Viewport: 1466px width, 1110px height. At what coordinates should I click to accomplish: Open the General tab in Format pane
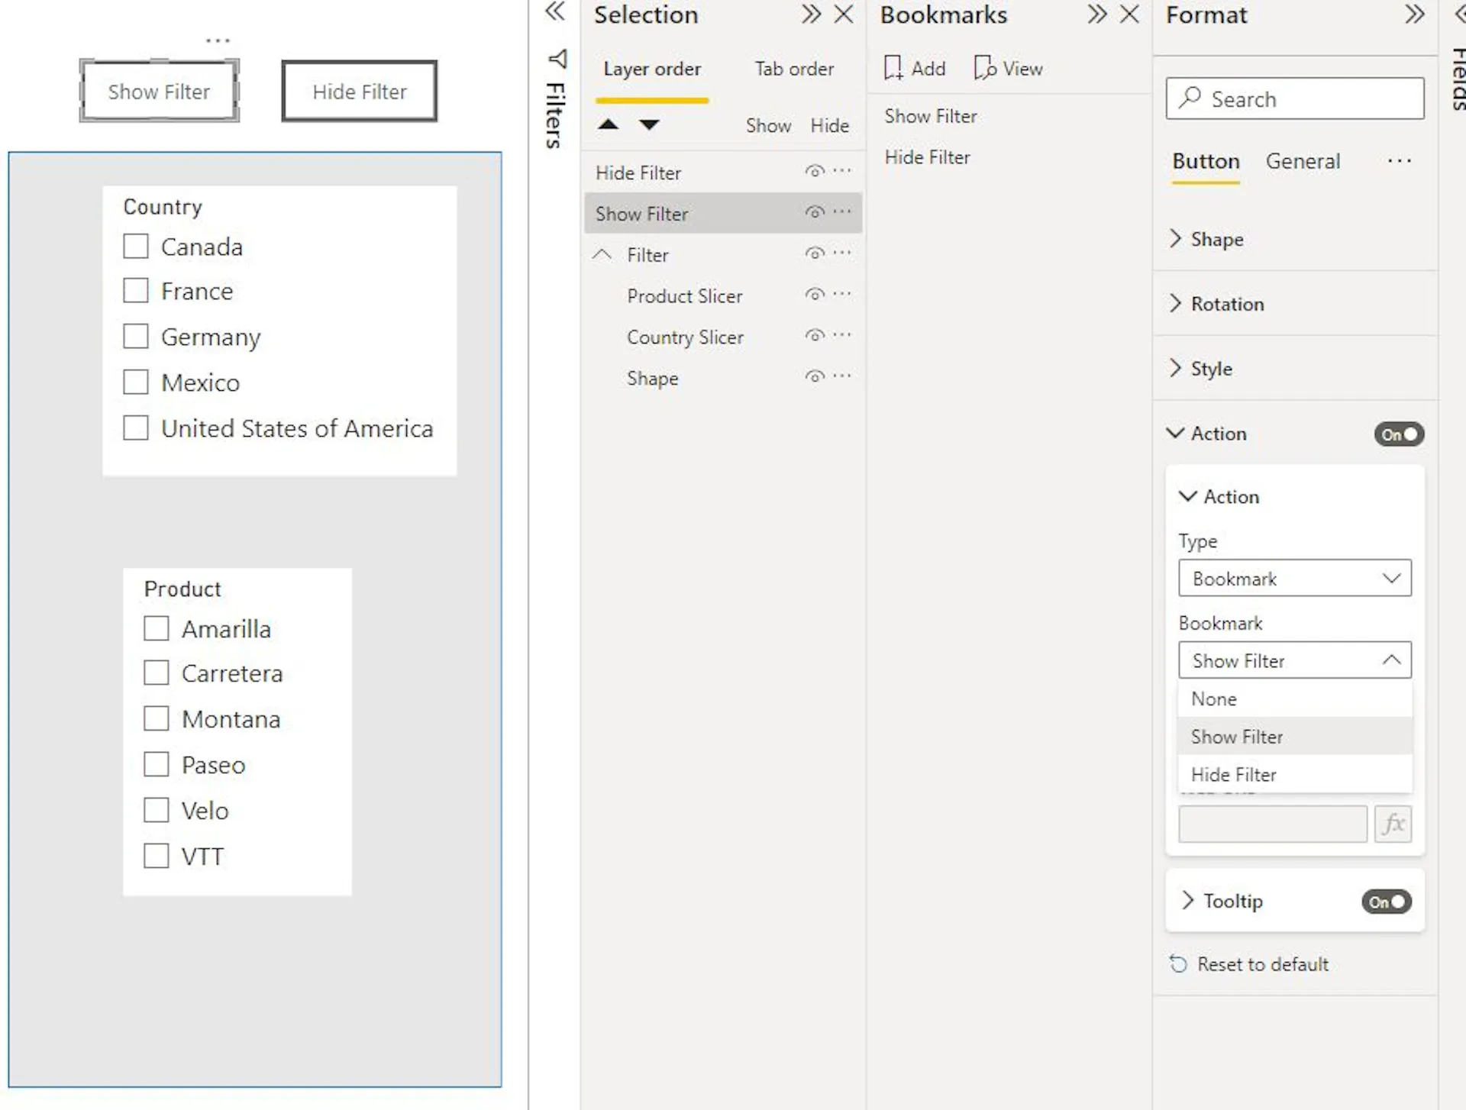pyautogui.click(x=1303, y=161)
